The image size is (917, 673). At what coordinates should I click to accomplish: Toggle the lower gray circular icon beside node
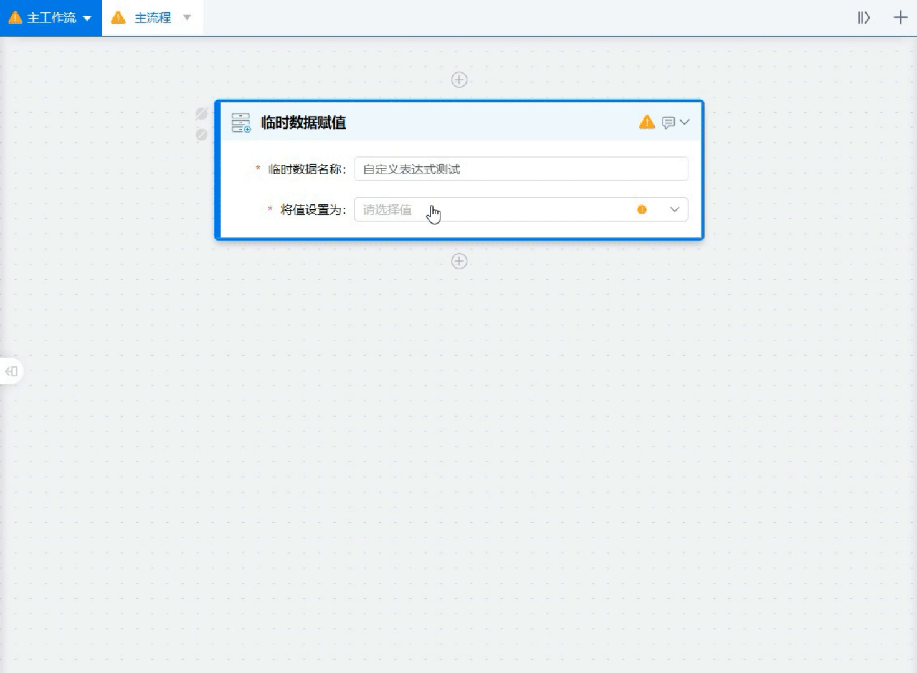pos(201,135)
